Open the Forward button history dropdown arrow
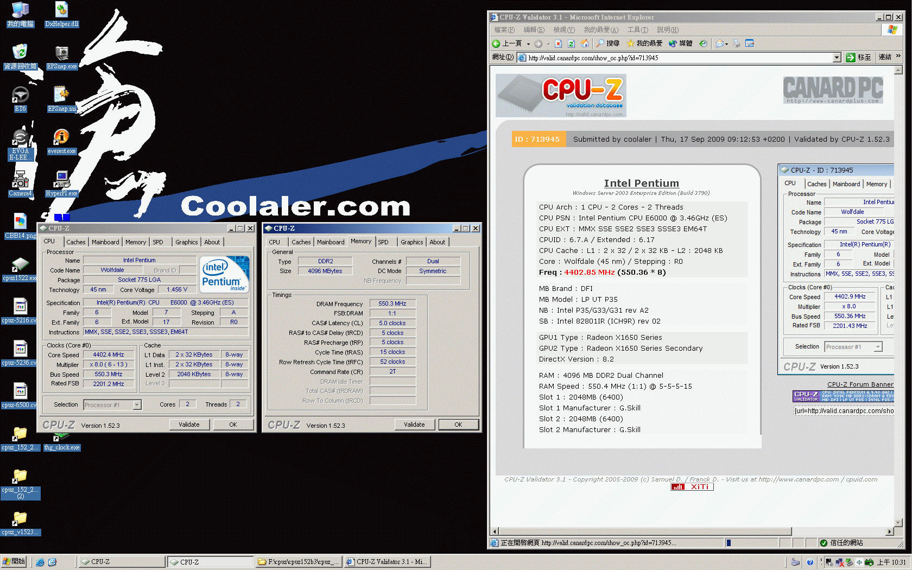The height and width of the screenshot is (570, 912). pyautogui.click(x=548, y=44)
